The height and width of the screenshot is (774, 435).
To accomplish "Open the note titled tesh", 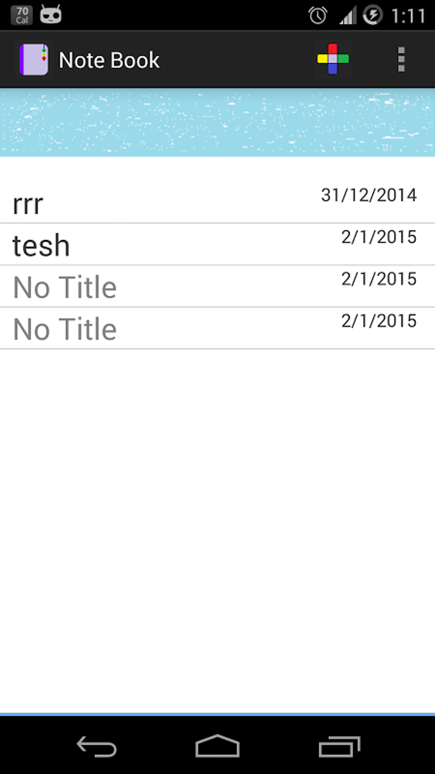I will pyautogui.click(x=41, y=246).
